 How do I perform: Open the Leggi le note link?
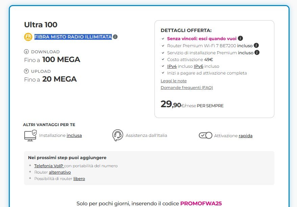[x=174, y=81]
